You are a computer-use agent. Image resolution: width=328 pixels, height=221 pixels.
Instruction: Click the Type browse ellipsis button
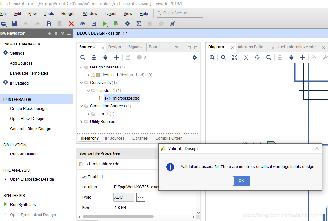141,197
